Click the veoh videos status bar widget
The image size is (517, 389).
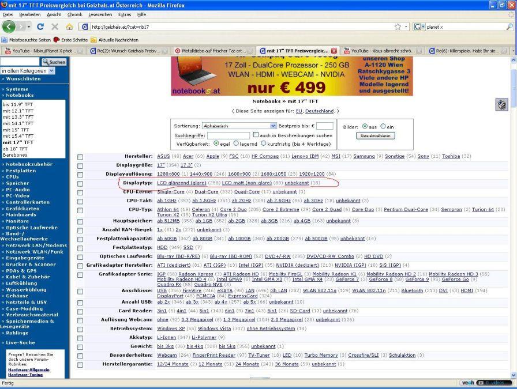(485, 383)
